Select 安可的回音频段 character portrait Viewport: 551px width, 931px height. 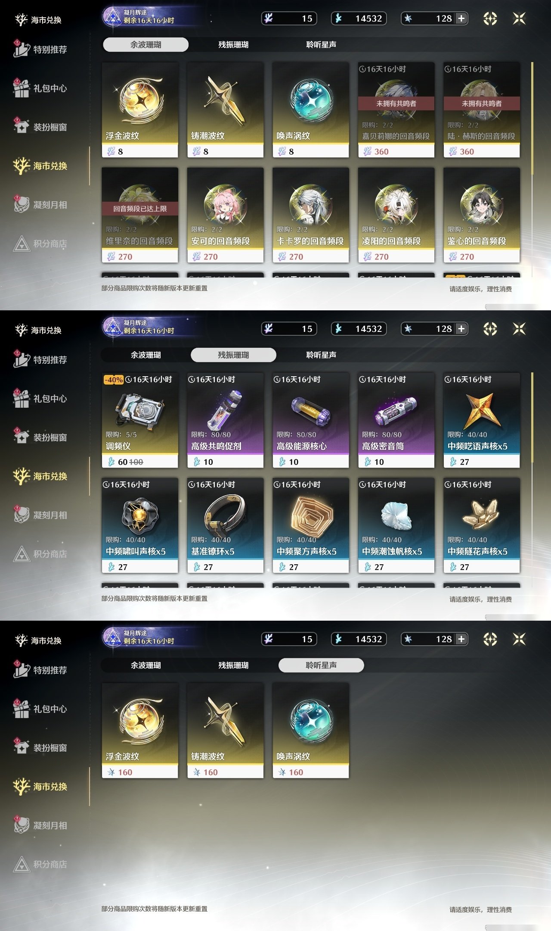(x=225, y=215)
